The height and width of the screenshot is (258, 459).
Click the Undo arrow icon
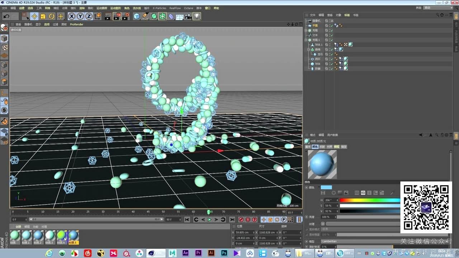[x=6, y=16]
